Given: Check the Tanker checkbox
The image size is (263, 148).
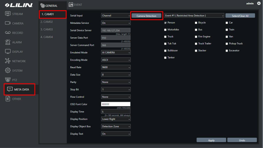Looking at the screenshot, I should point(165,58).
